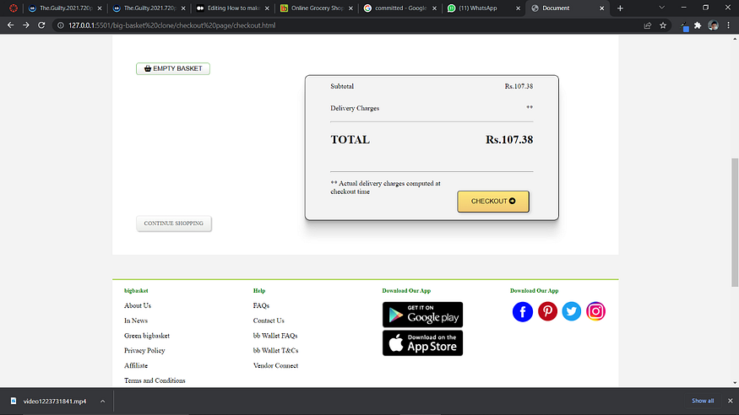The image size is (739, 415).
Task: Switch to the first The.Guilty.2021 tab
Action: click(65, 8)
